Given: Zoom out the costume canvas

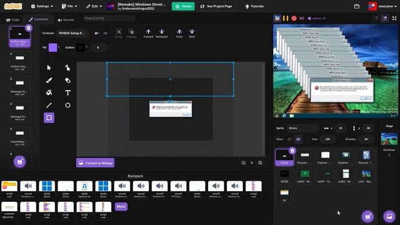Looking at the screenshot, I should pos(244,162).
